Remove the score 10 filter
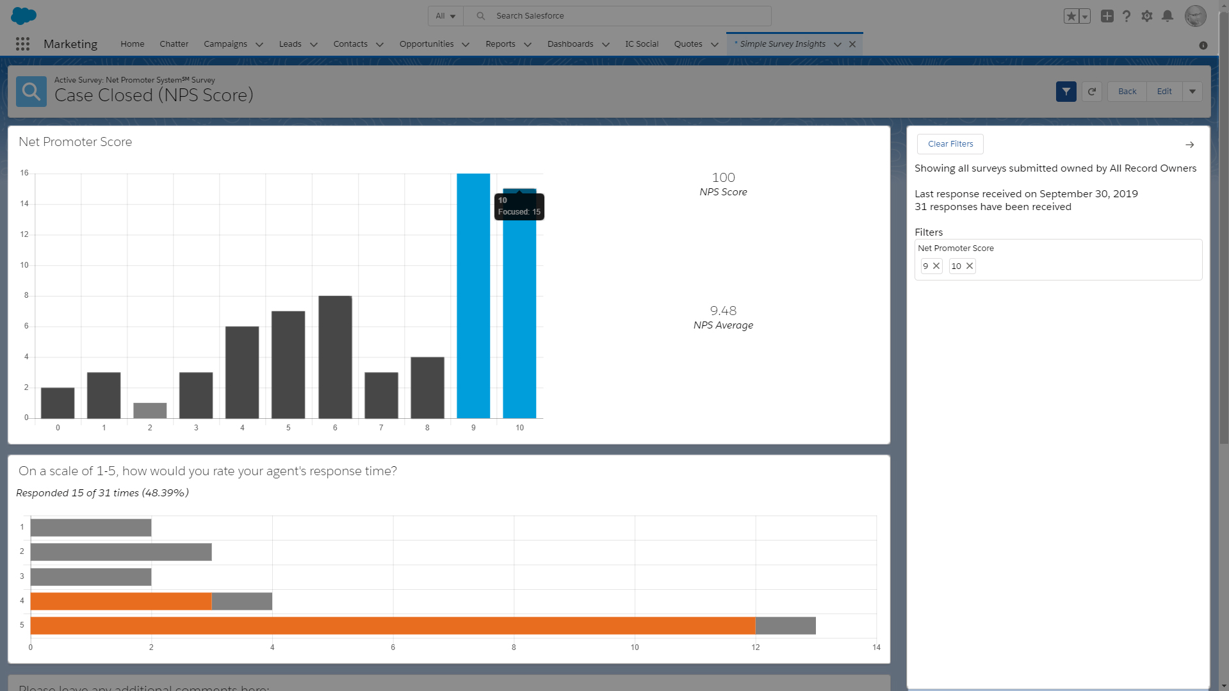This screenshot has width=1229, height=691. (x=970, y=266)
